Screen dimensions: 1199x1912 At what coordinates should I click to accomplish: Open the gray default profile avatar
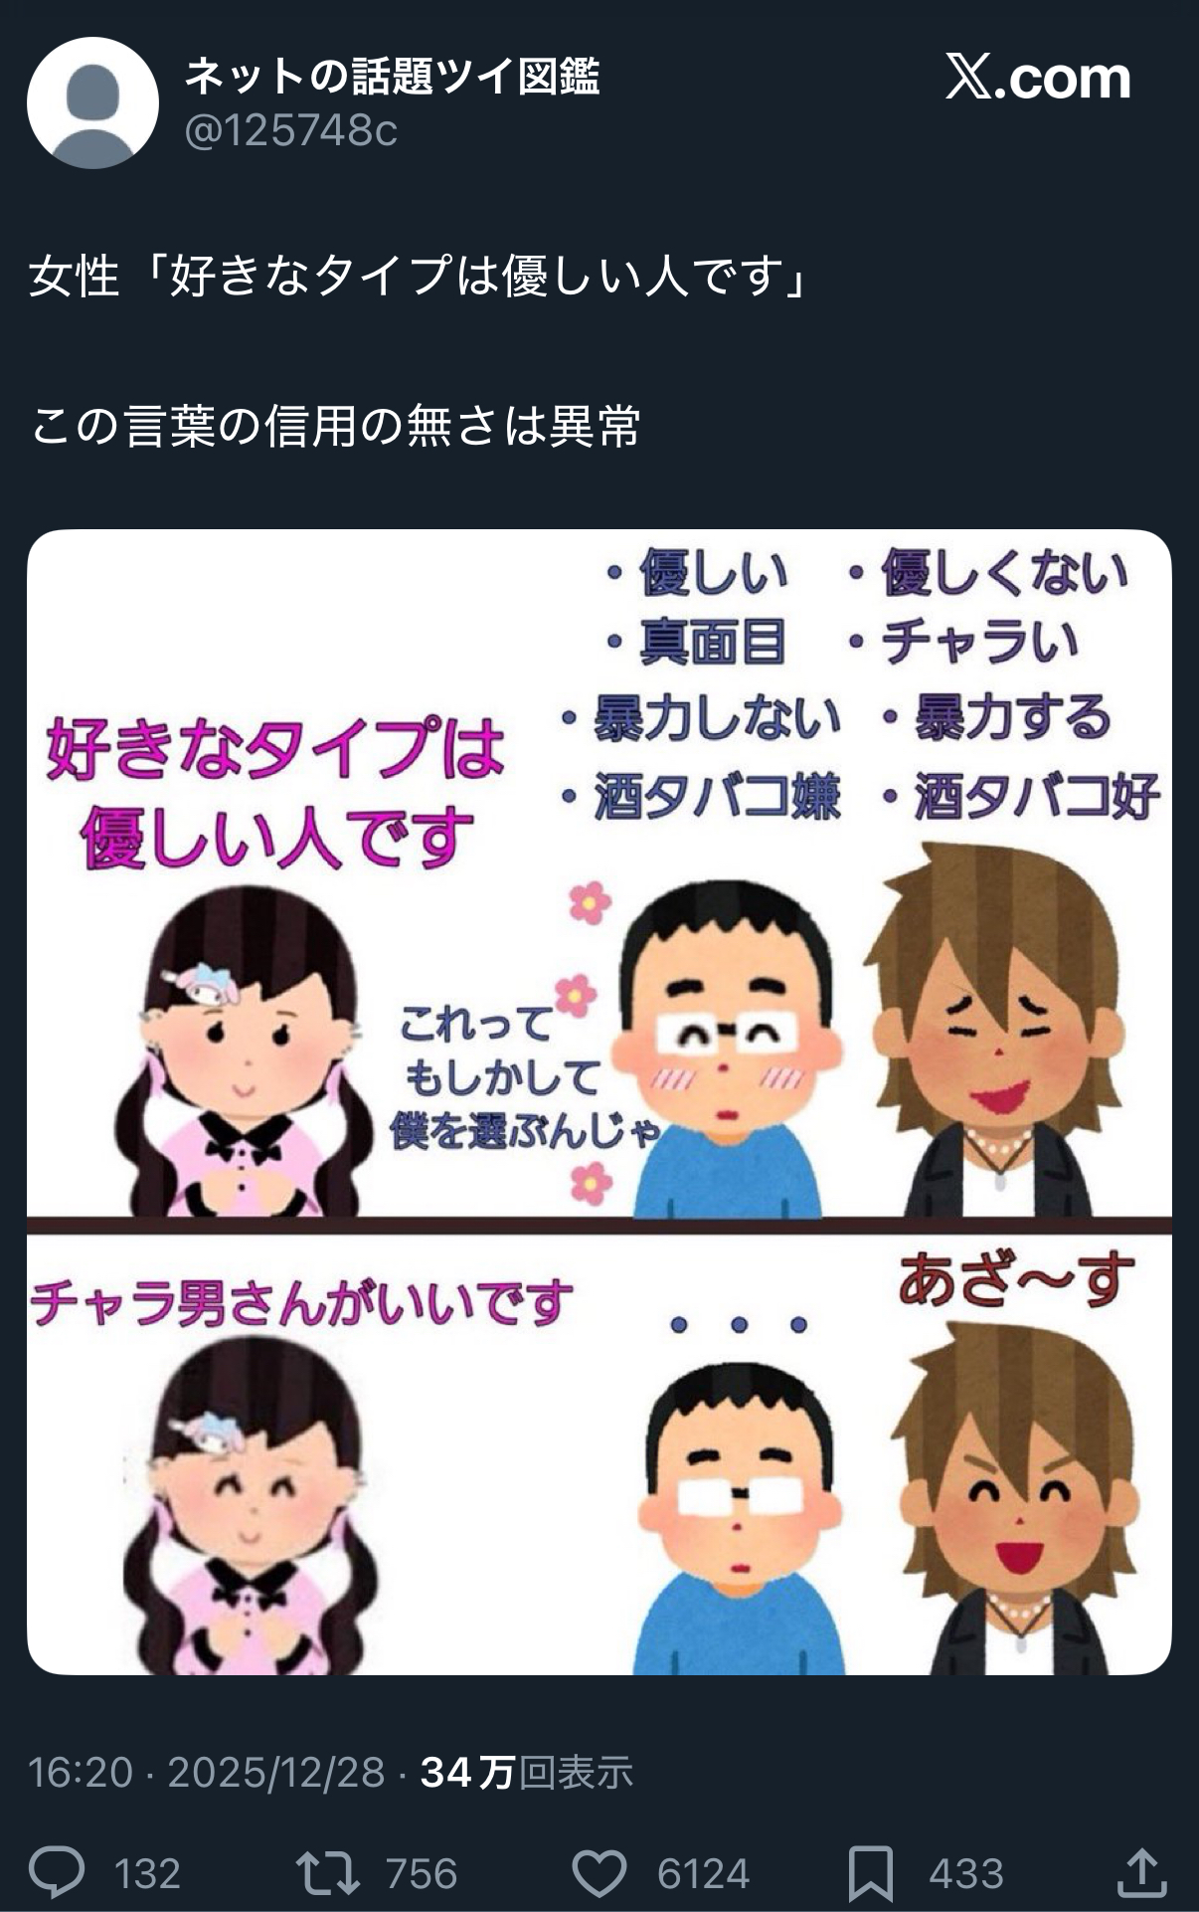click(92, 102)
